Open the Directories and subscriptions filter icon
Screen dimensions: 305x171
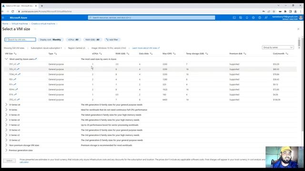241,18
